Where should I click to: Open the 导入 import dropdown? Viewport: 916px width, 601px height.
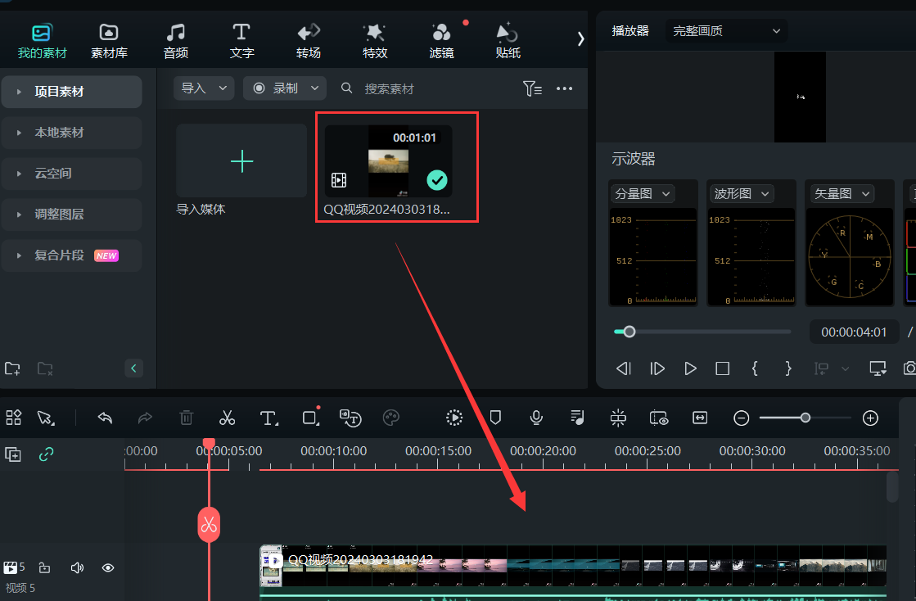[204, 88]
